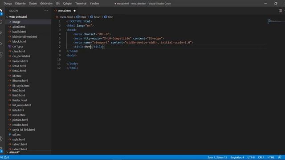Image resolution: width=285 pixels, height=160 pixels.
Task: Click Satır 7, Sütun 15 status entry
Action: tap(217, 157)
